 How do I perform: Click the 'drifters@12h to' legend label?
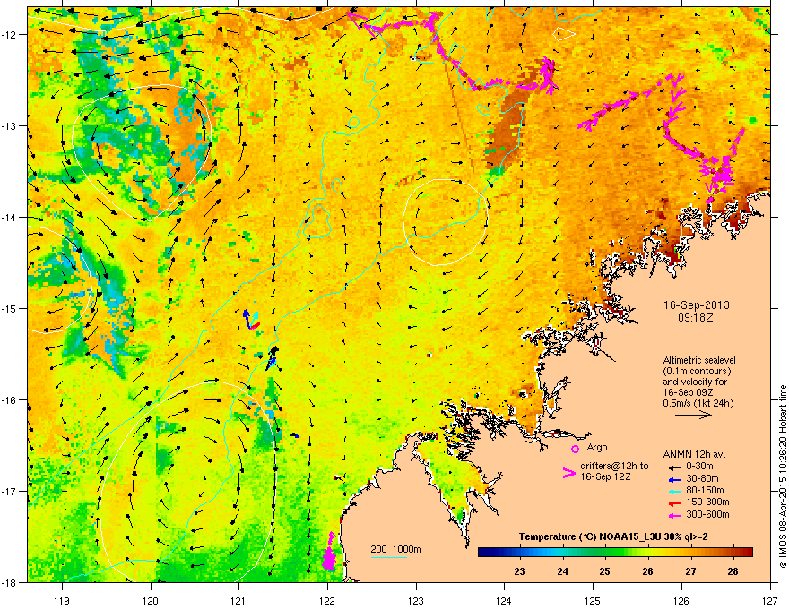[614, 466]
